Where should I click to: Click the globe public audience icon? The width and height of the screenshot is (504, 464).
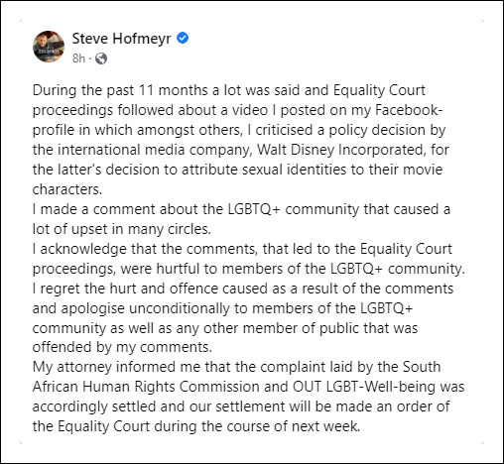coord(101,58)
